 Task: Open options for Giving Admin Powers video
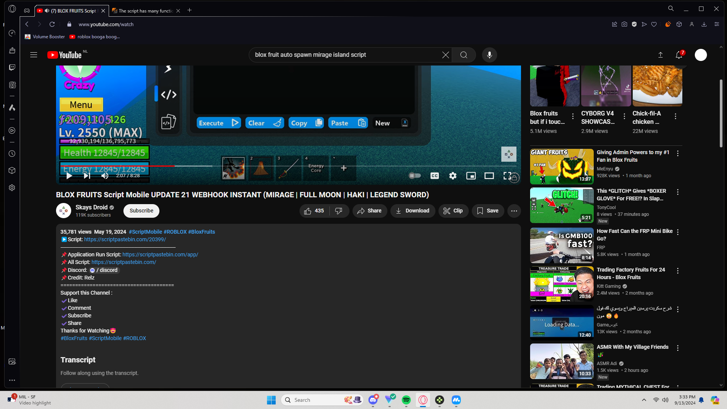point(678,154)
